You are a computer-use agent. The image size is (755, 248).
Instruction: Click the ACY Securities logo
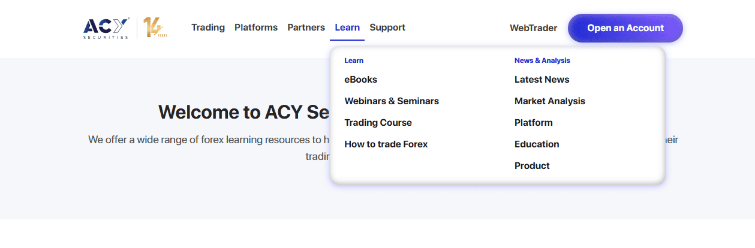pyautogui.click(x=106, y=28)
